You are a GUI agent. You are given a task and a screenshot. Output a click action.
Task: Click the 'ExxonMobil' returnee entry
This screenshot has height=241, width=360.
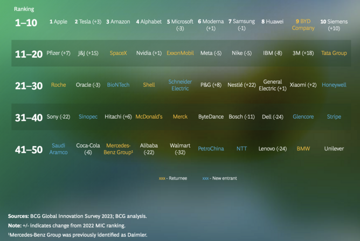click(180, 53)
